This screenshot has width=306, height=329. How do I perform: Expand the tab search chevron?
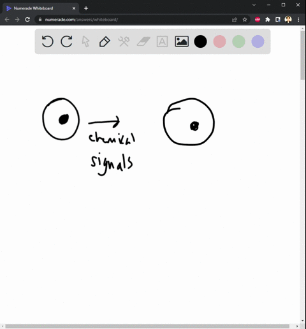click(254, 4)
